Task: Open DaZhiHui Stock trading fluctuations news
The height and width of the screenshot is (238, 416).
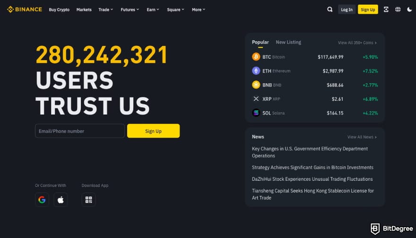Action: pos(312,179)
